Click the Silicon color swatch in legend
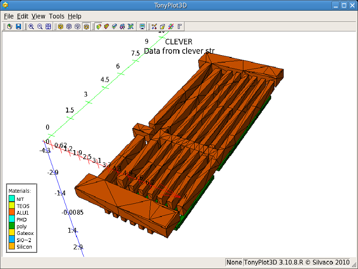Image resolution: width=358 pixels, height=269 pixels. pyautogui.click(x=12, y=246)
